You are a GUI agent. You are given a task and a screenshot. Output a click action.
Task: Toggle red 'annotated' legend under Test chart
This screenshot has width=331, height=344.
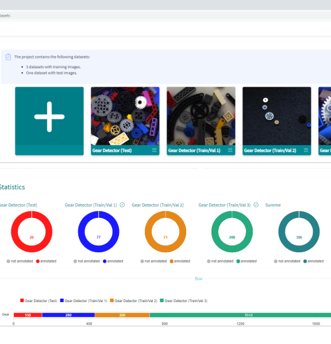[46, 261]
